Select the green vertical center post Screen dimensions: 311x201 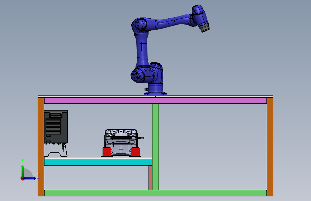pyautogui.click(x=156, y=147)
